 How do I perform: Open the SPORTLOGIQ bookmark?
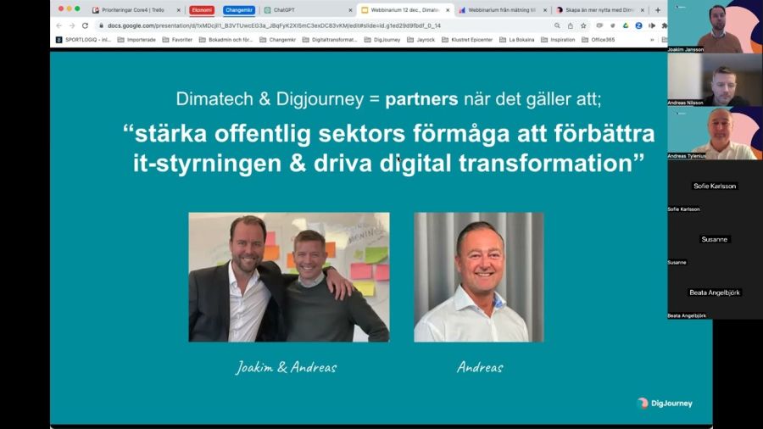tap(83, 40)
